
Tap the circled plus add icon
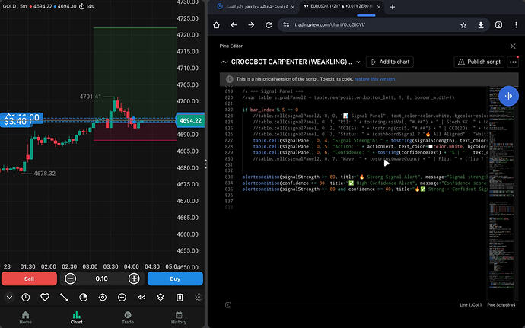coord(122,297)
